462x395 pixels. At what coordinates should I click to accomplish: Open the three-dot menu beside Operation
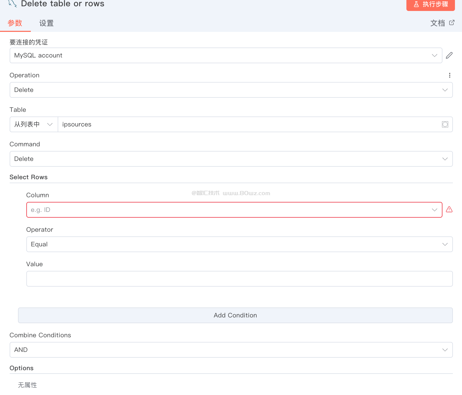click(x=449, y=75)
